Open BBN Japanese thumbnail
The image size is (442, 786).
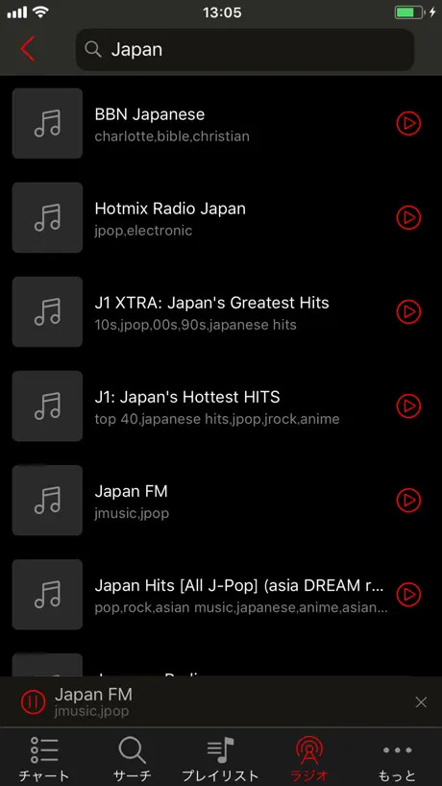47,123
